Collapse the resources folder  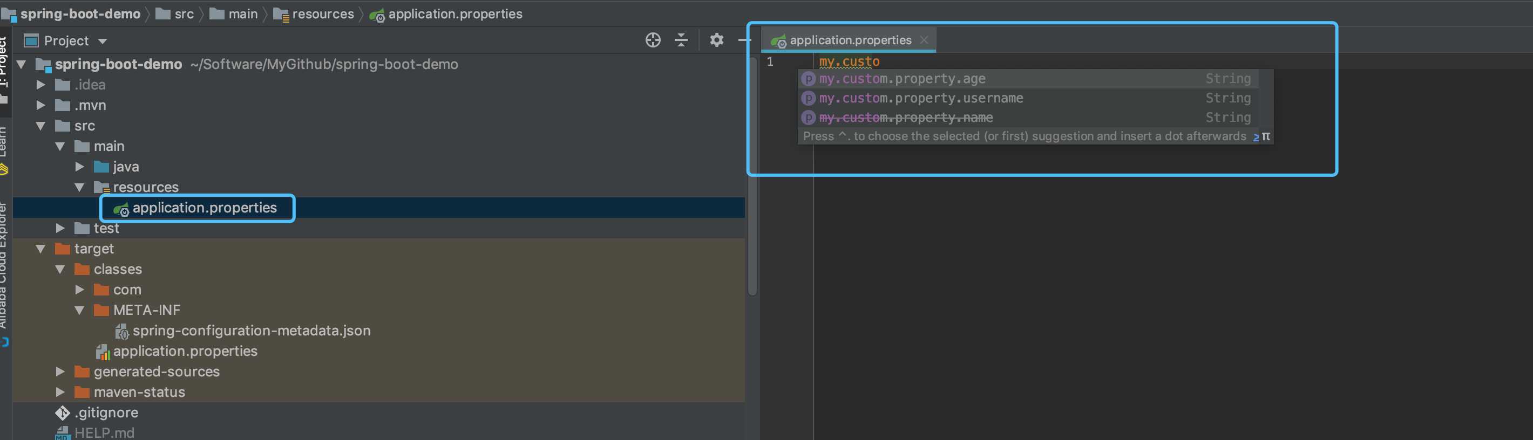coord(80,187)
